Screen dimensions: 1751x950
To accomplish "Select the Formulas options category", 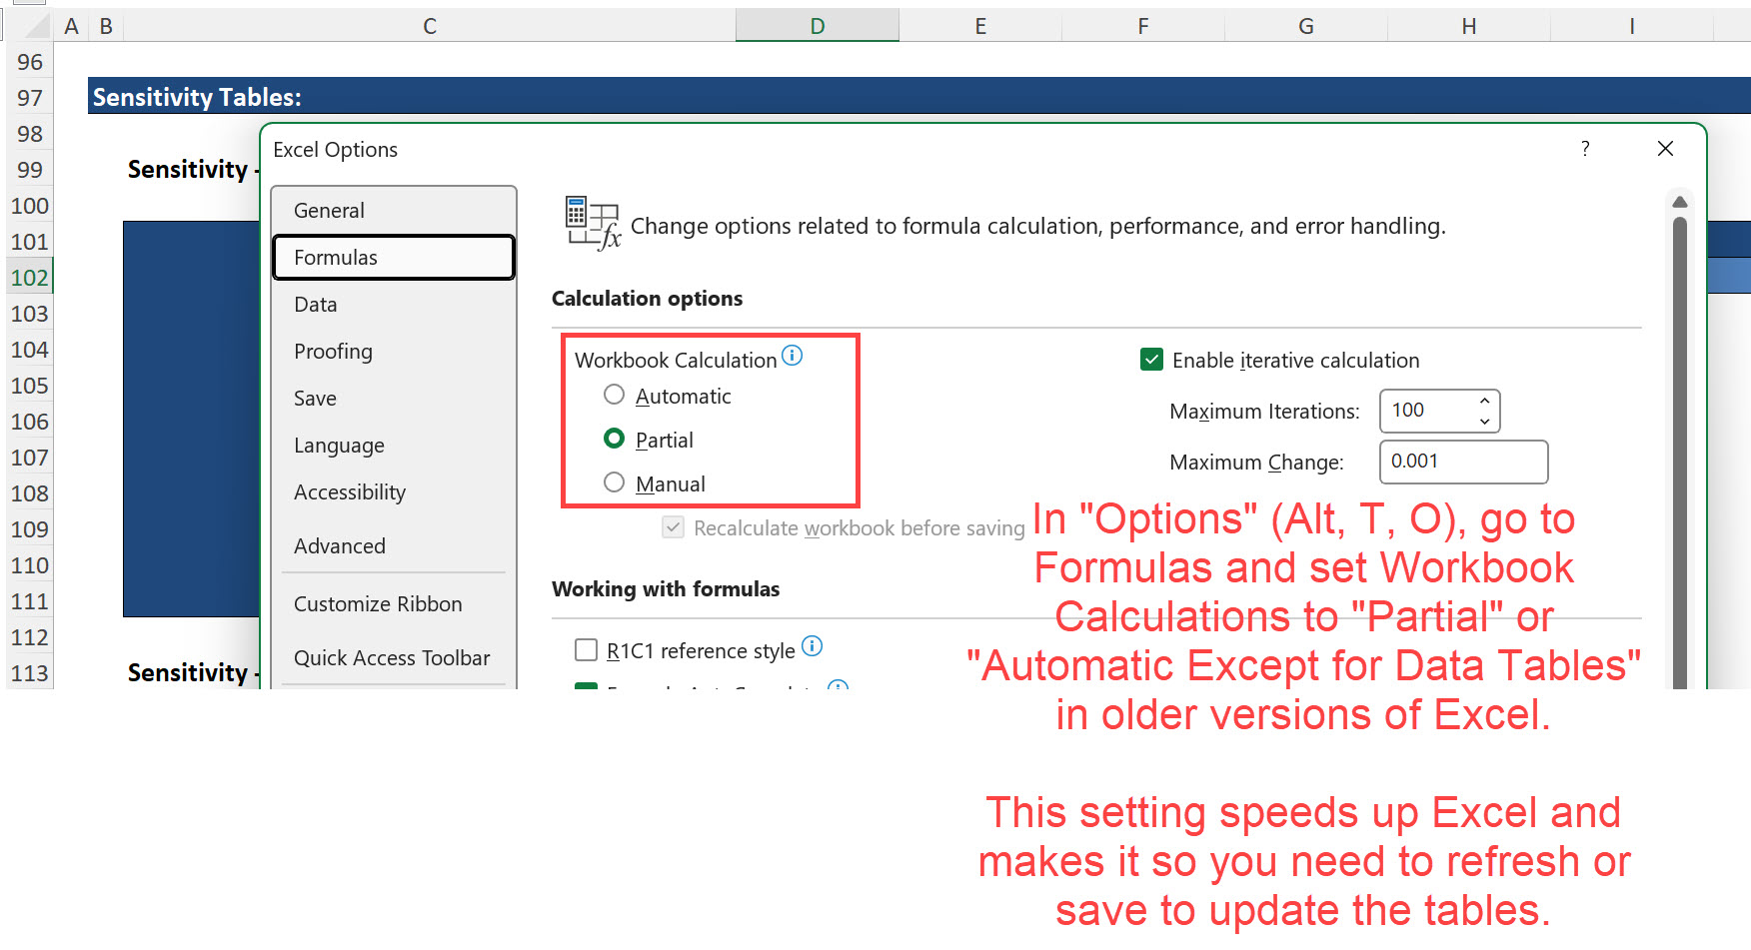I will pyautogui.click(x=393, y=258).
